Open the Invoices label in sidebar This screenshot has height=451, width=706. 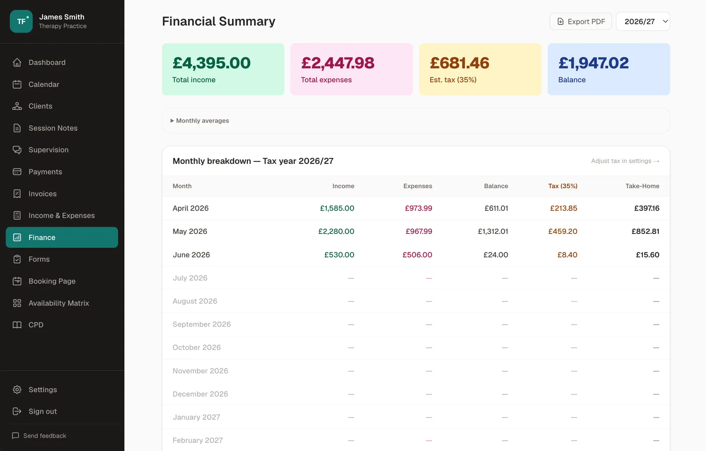42,194
